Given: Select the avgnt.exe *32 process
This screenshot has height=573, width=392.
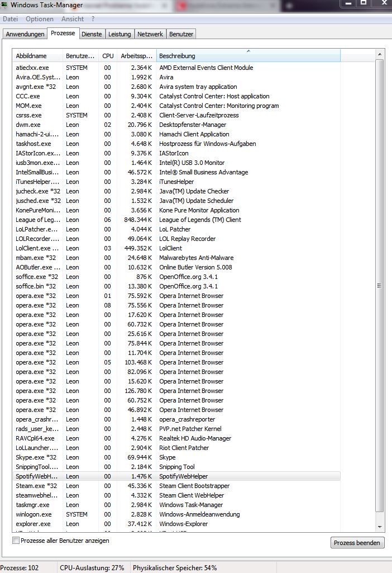Looking at the screenshot, I should [176, 87].
